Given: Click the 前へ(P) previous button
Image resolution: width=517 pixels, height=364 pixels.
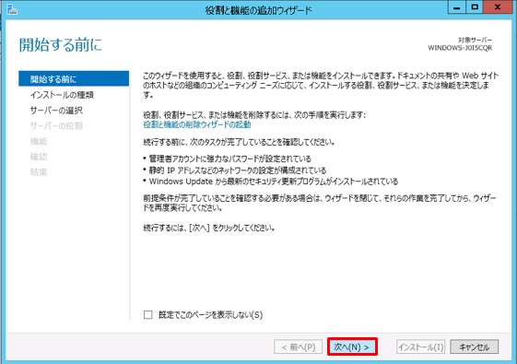Looking at the screenshot, I should point(298,346).
